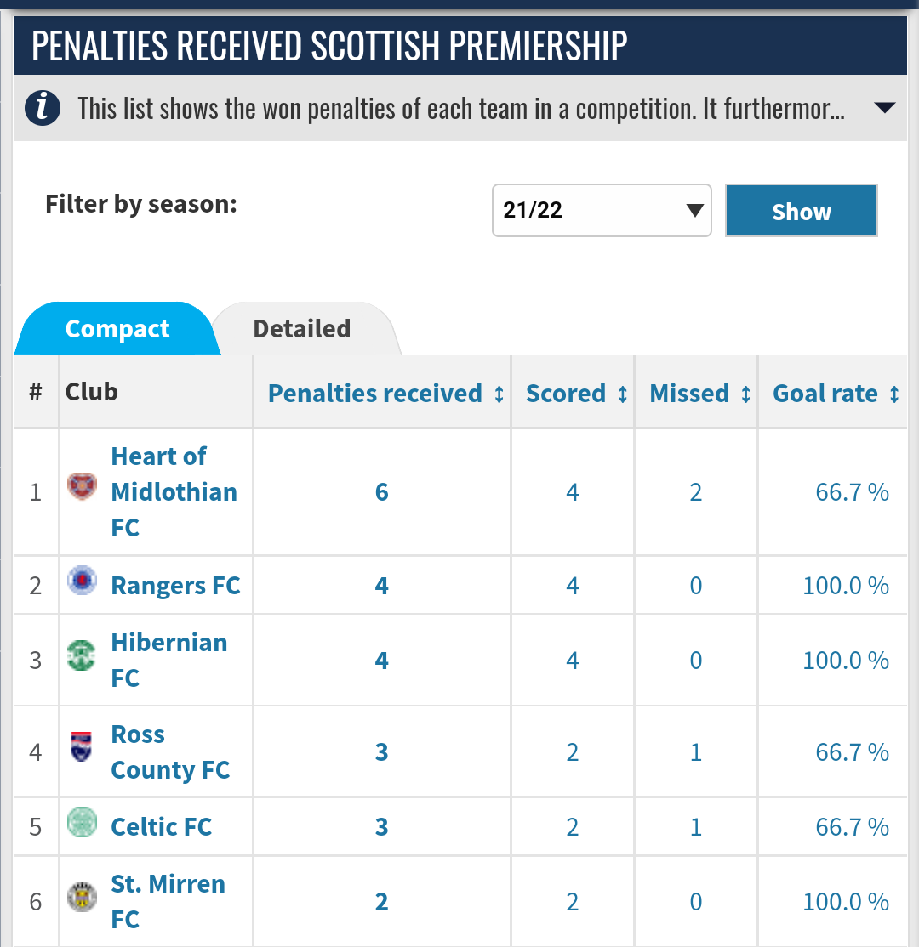The width and height of the screenshot is (919, 947).
Task: Click the info icon beside the description
Action: click(43, 109)
